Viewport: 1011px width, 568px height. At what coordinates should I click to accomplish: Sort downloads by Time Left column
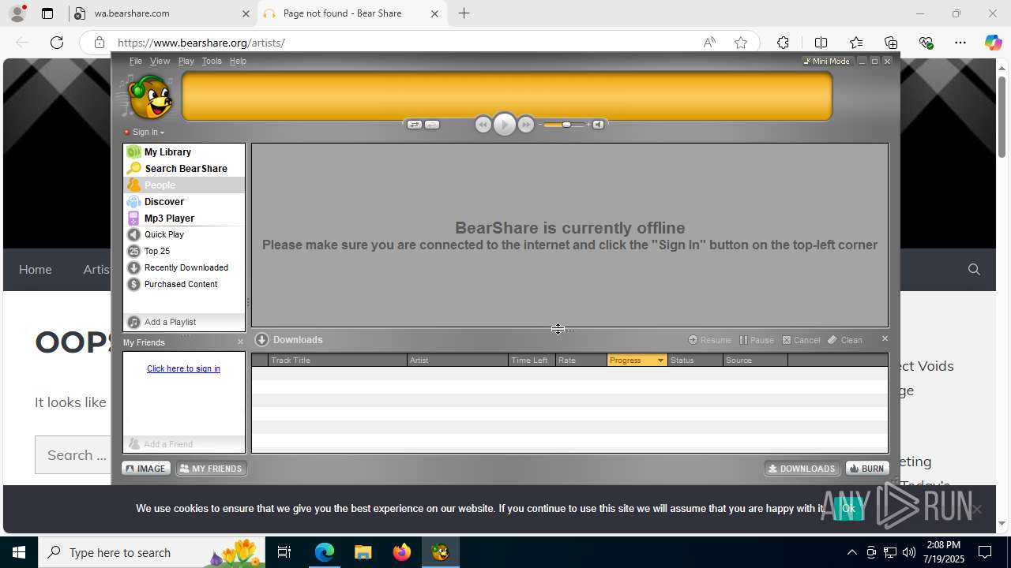(x=532, y=361)
